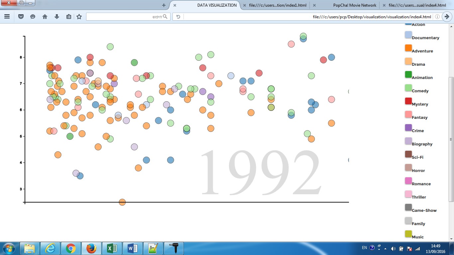The image size is (454, 255).
Task: Click the site information icon
Action: (437, 17)
